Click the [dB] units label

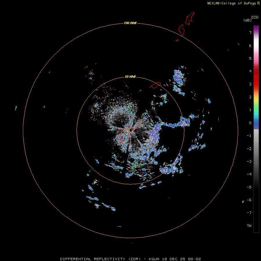tap(247, 20)
